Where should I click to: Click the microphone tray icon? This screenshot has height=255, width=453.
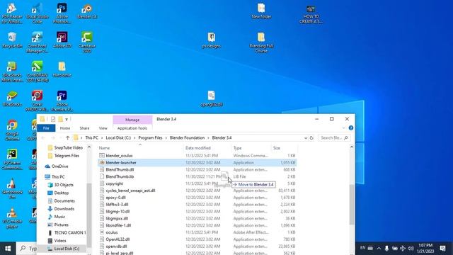pos(386,249)
